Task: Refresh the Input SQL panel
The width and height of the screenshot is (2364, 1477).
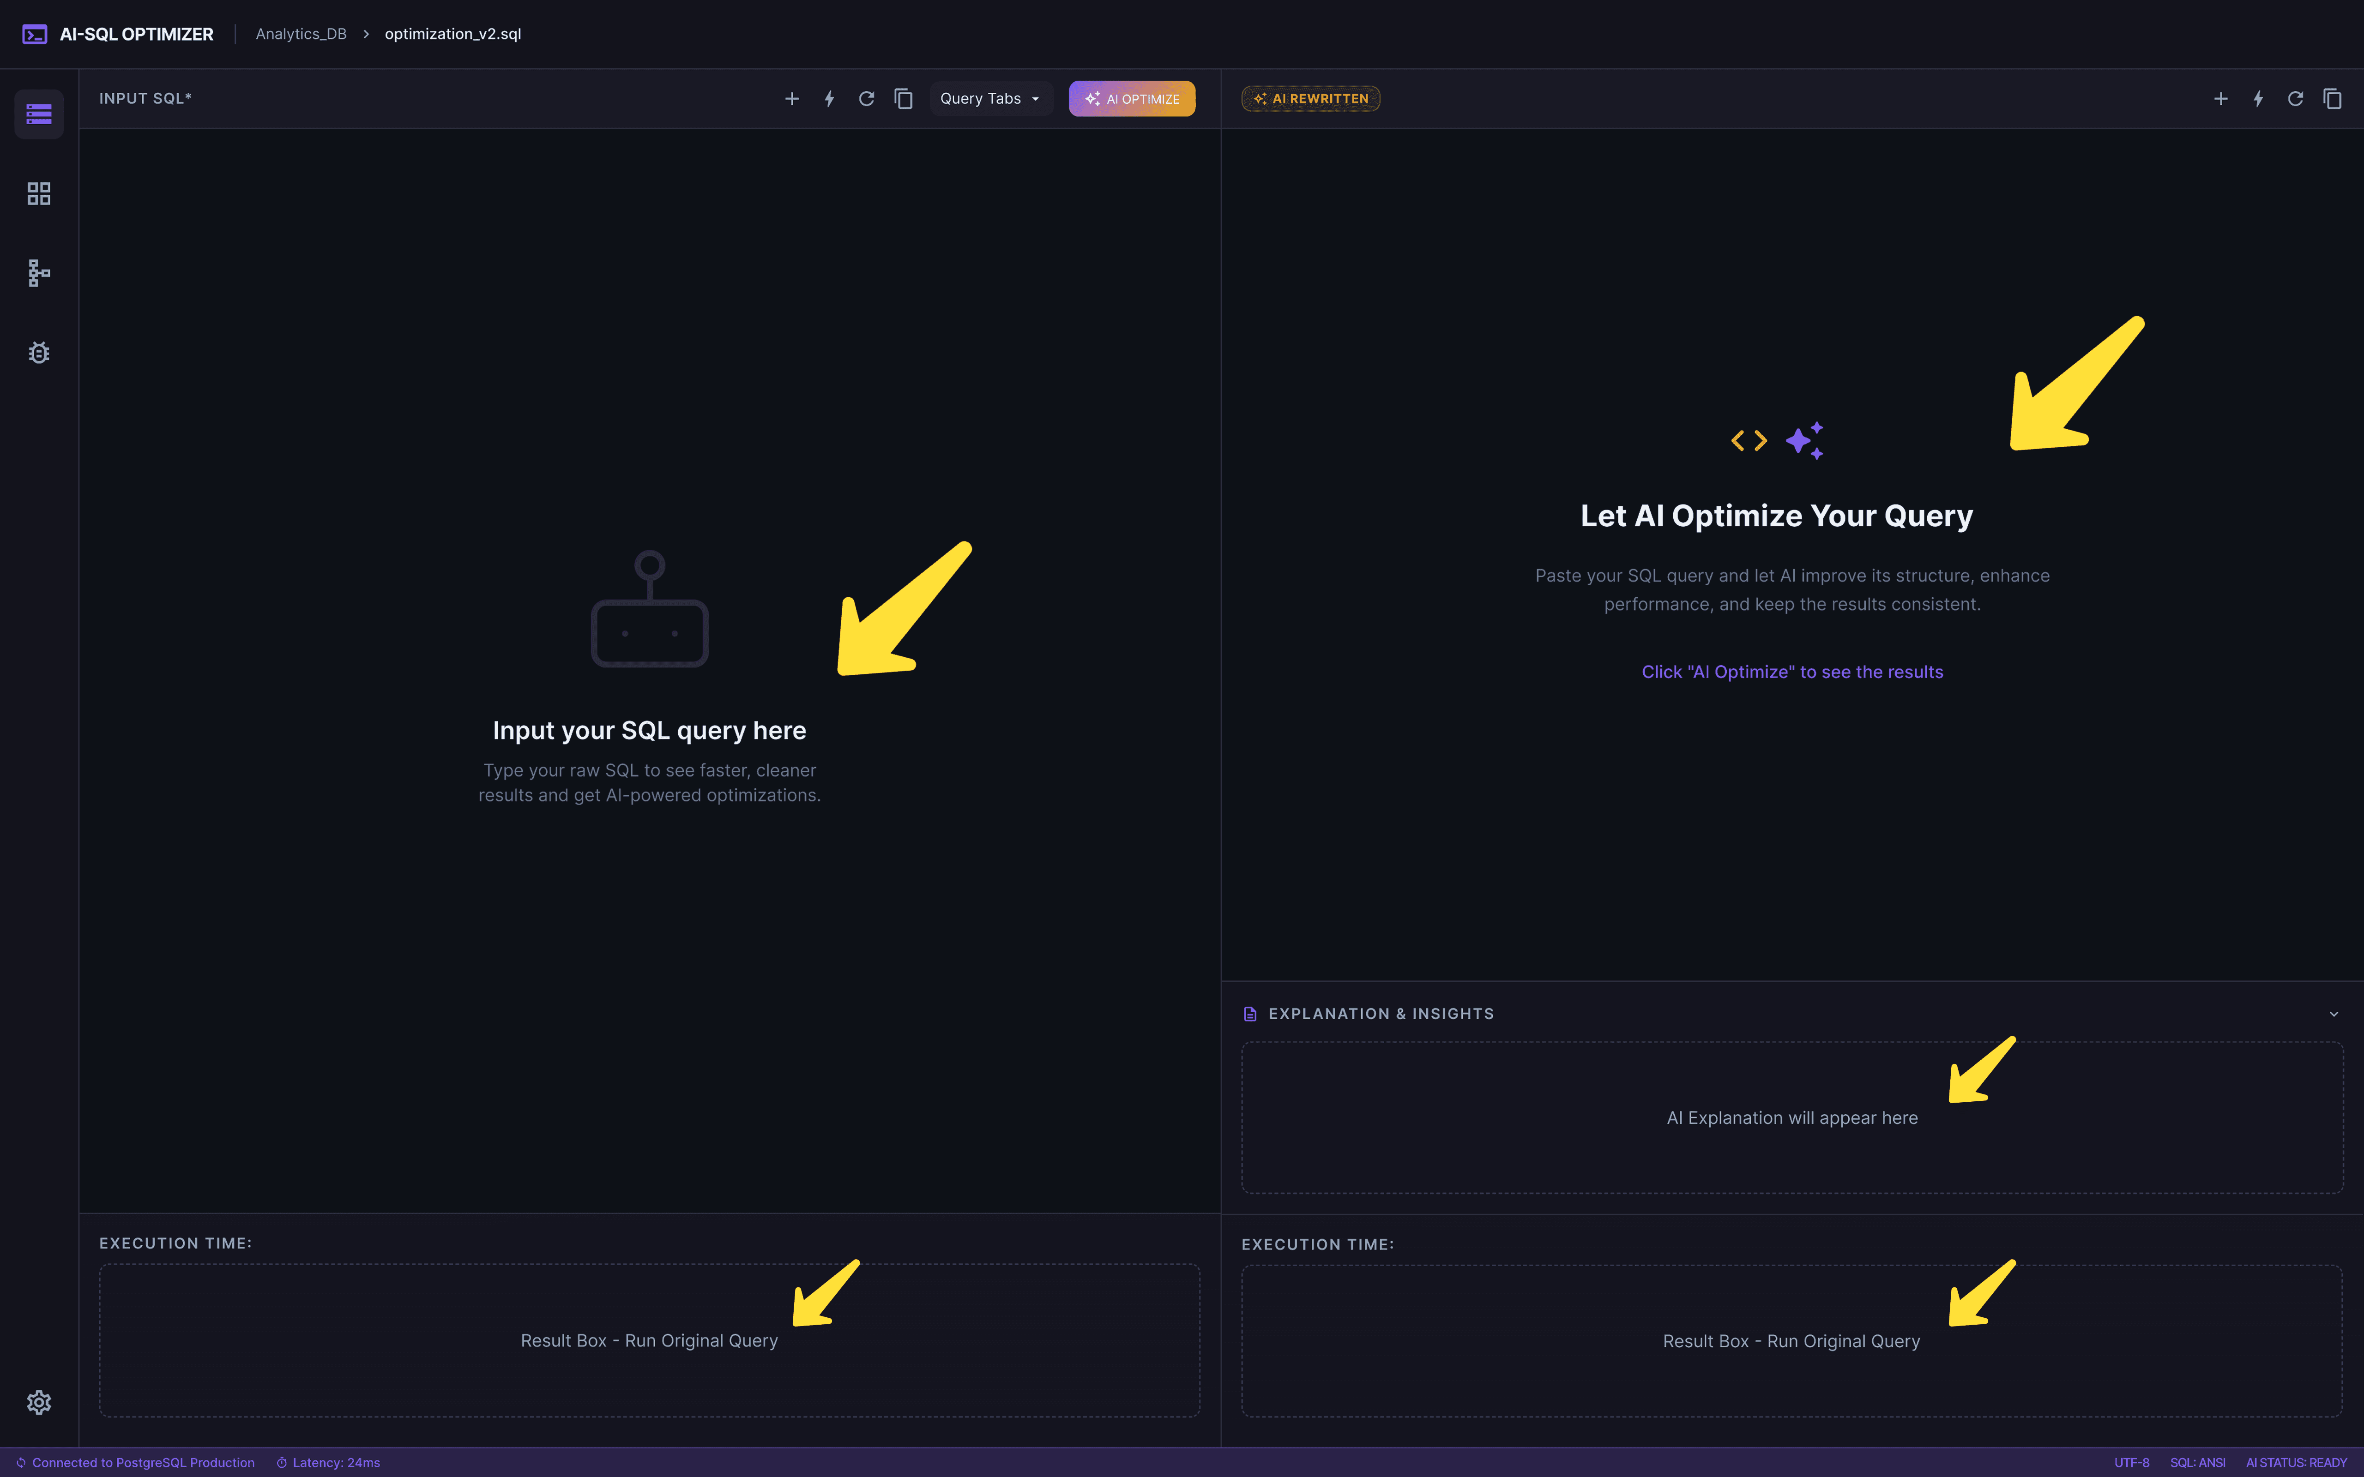Action: click(x=866, y=99)
